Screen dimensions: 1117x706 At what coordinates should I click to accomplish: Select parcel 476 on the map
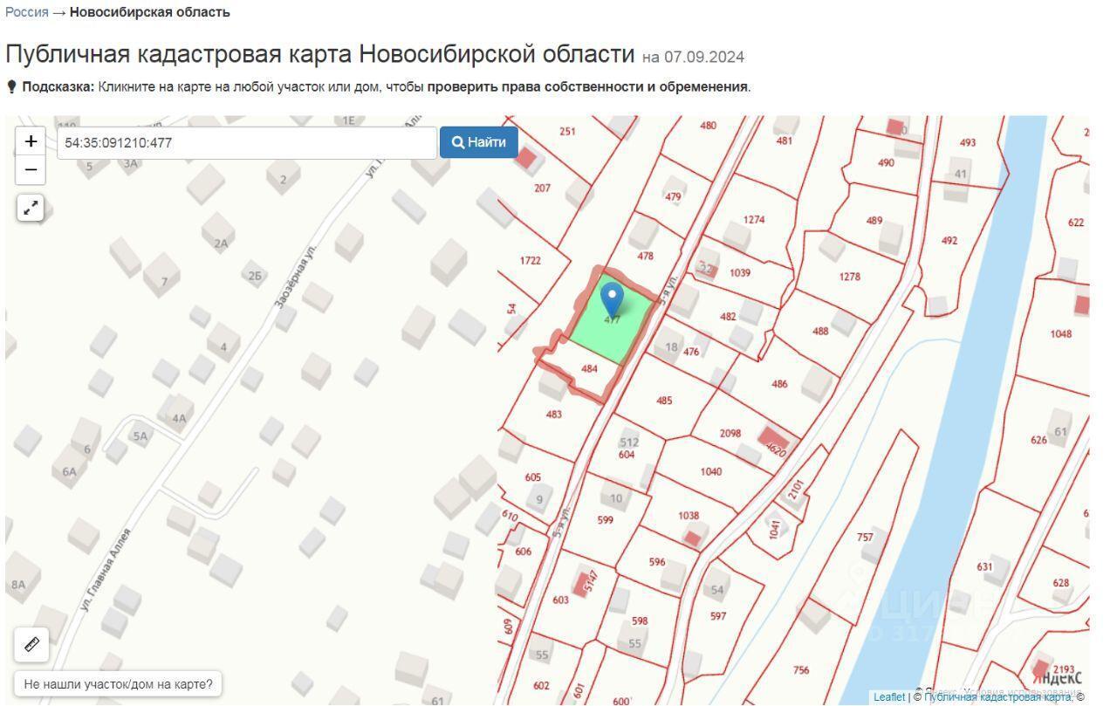(x=691, y=352)
